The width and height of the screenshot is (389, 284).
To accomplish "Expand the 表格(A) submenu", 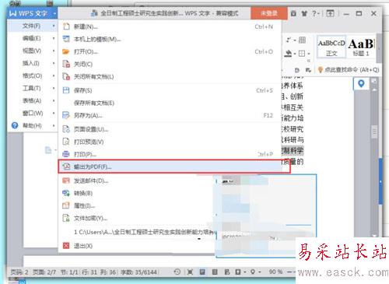I will (54, 100).
